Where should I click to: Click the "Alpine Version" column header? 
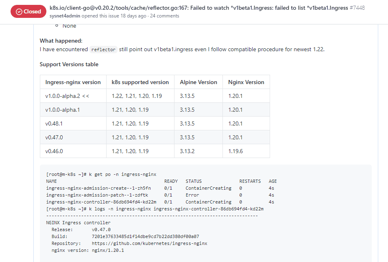point(198,82)
